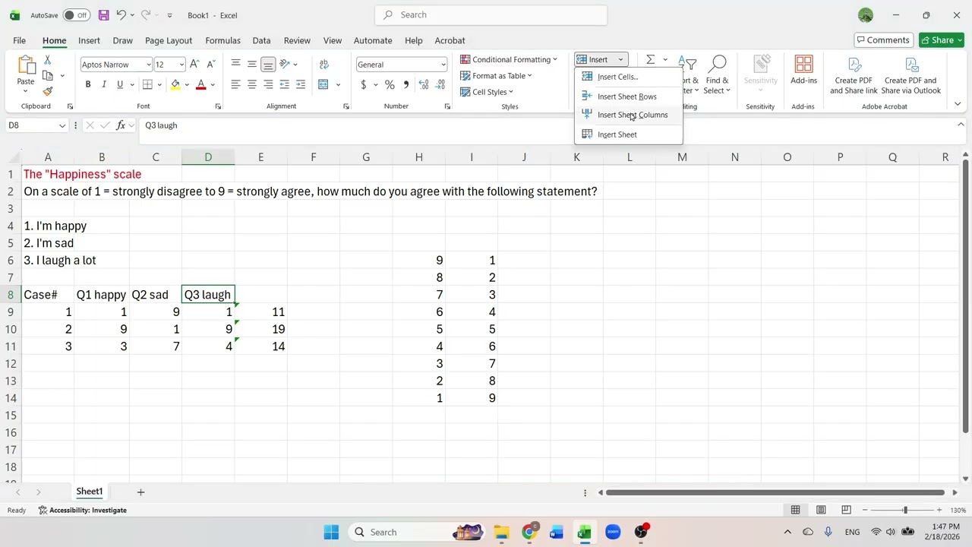This screenshot has height=547, width=972.
Task: Toggle Italic formatting
Action: tap(104, 84)
